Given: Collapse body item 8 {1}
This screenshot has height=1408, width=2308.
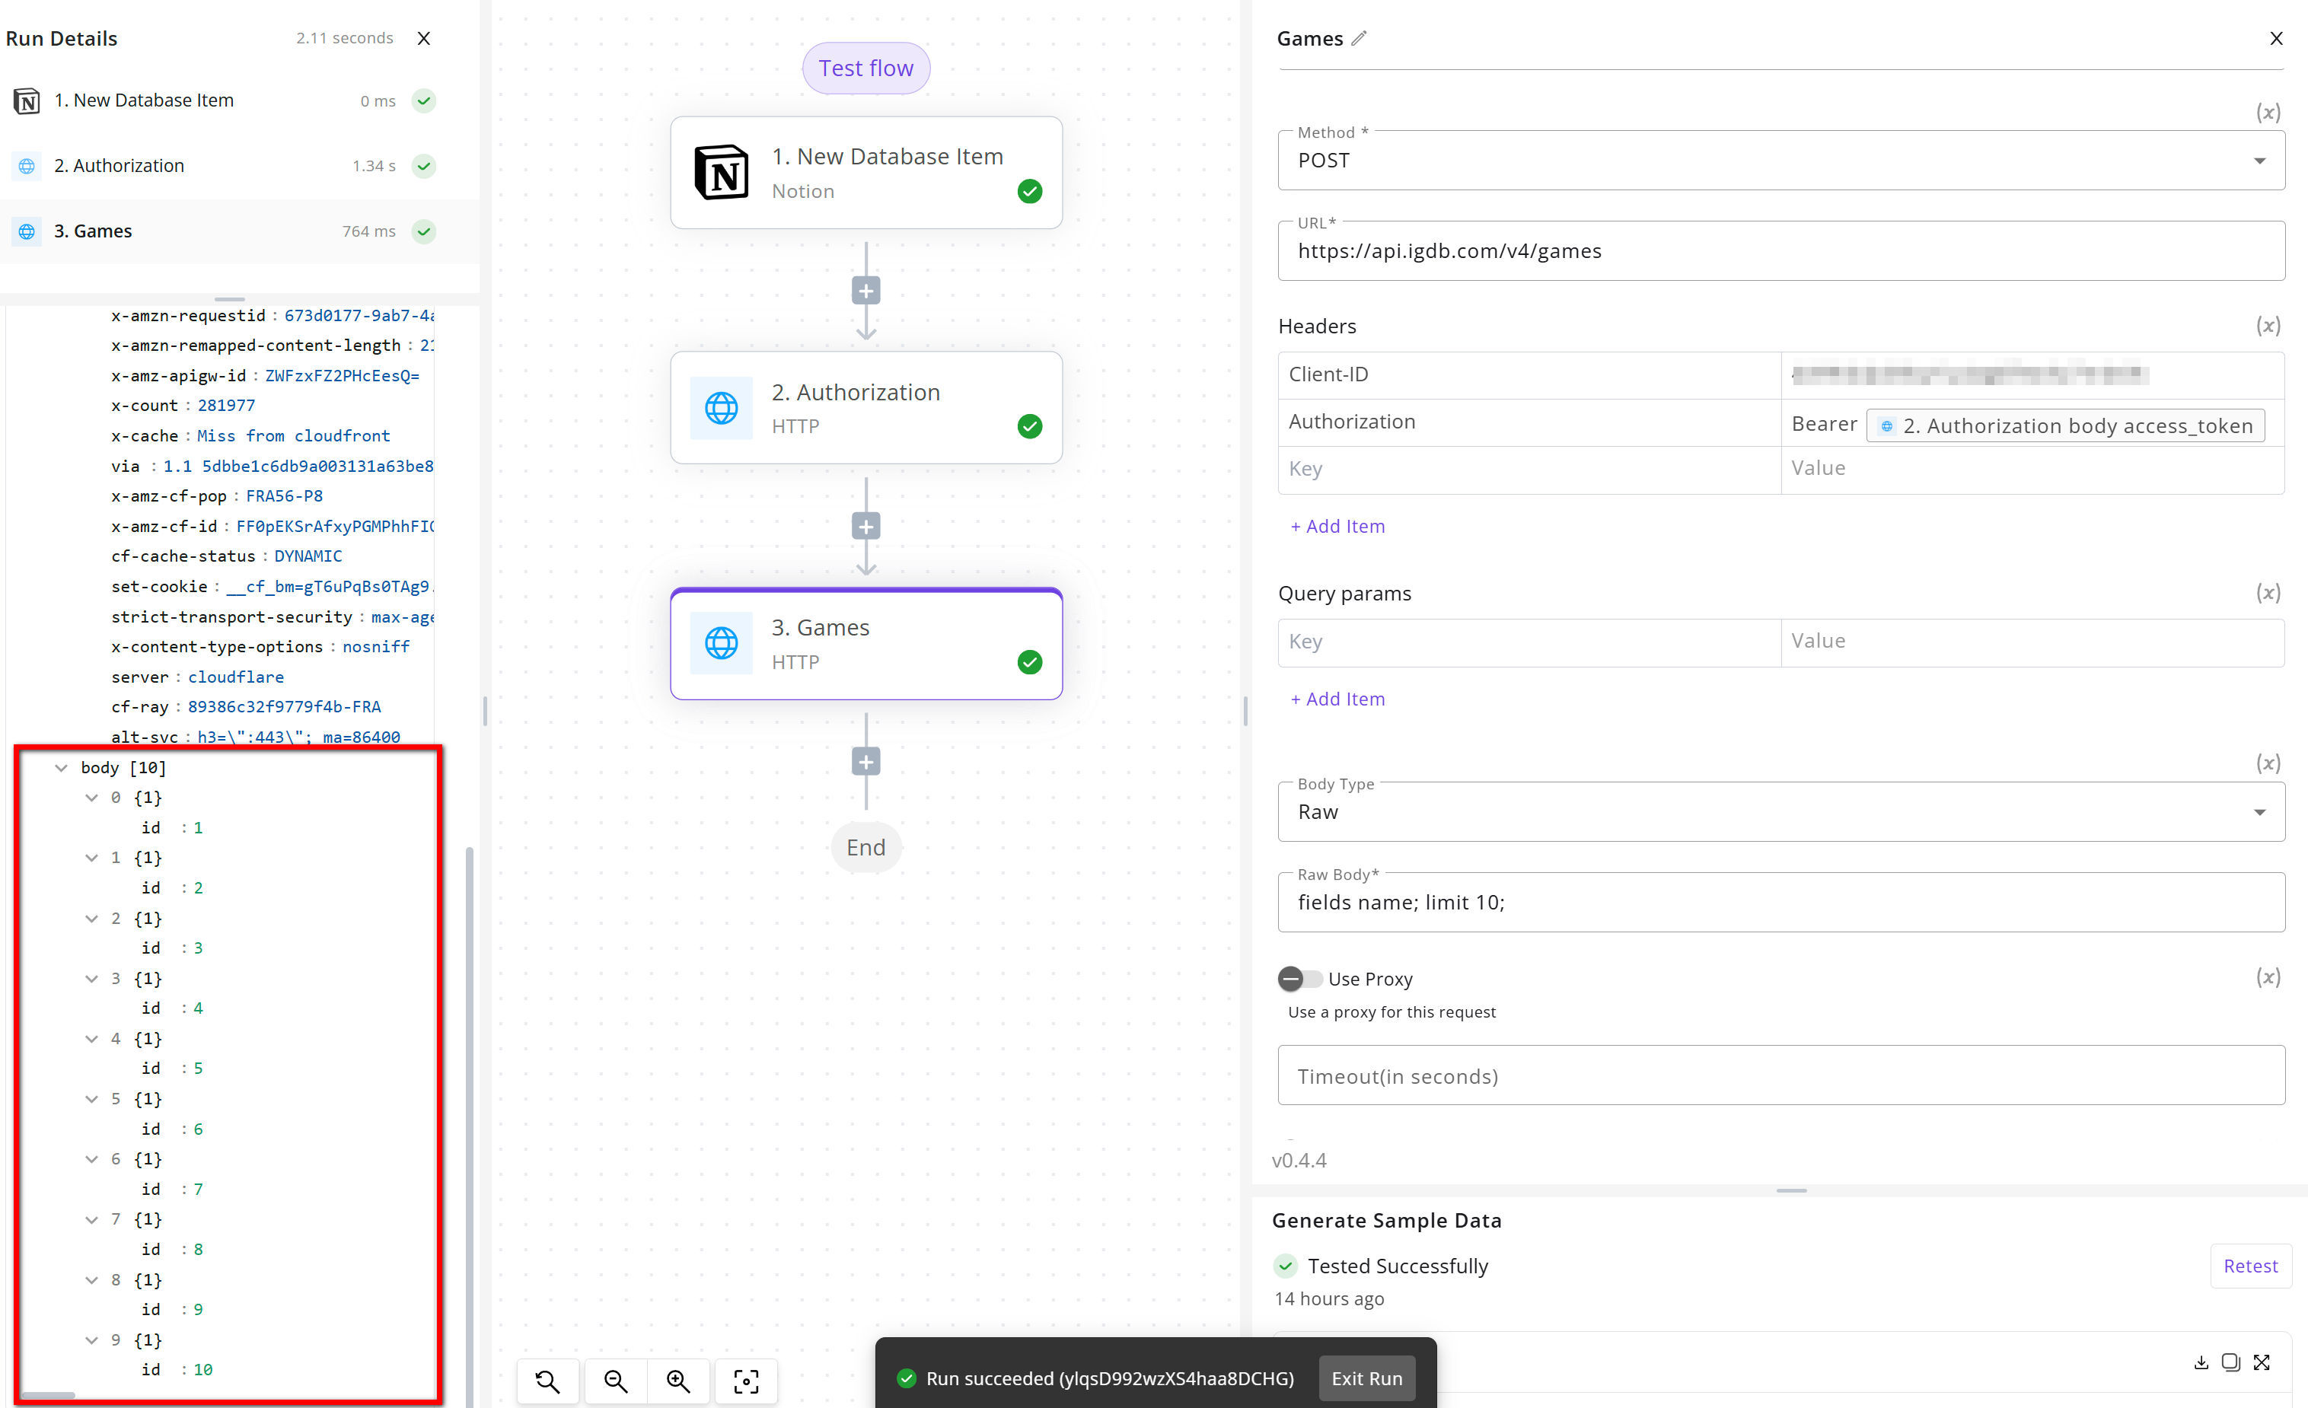Looking at the screenshot, I should [92, 1279].
